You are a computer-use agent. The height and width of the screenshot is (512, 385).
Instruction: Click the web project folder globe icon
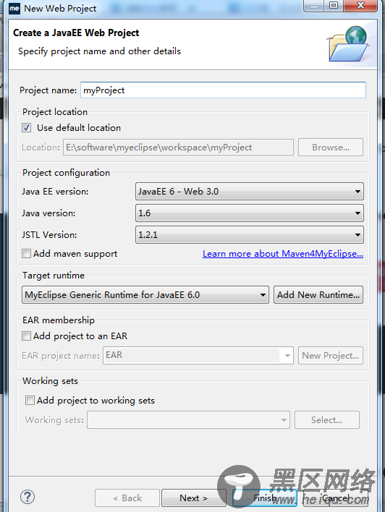click(x=349, y=44)
